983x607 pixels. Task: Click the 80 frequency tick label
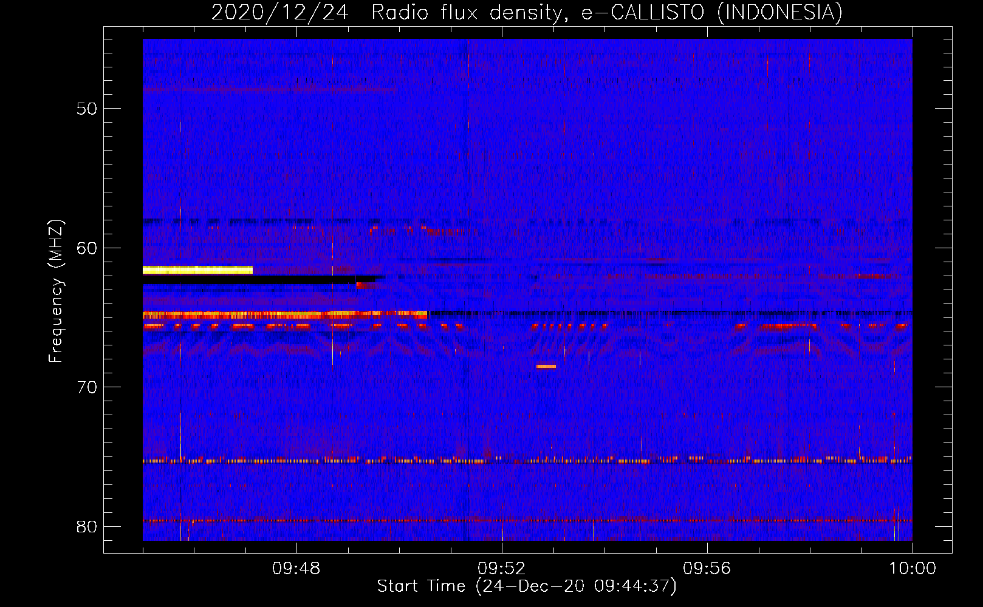tap(87, 526)
